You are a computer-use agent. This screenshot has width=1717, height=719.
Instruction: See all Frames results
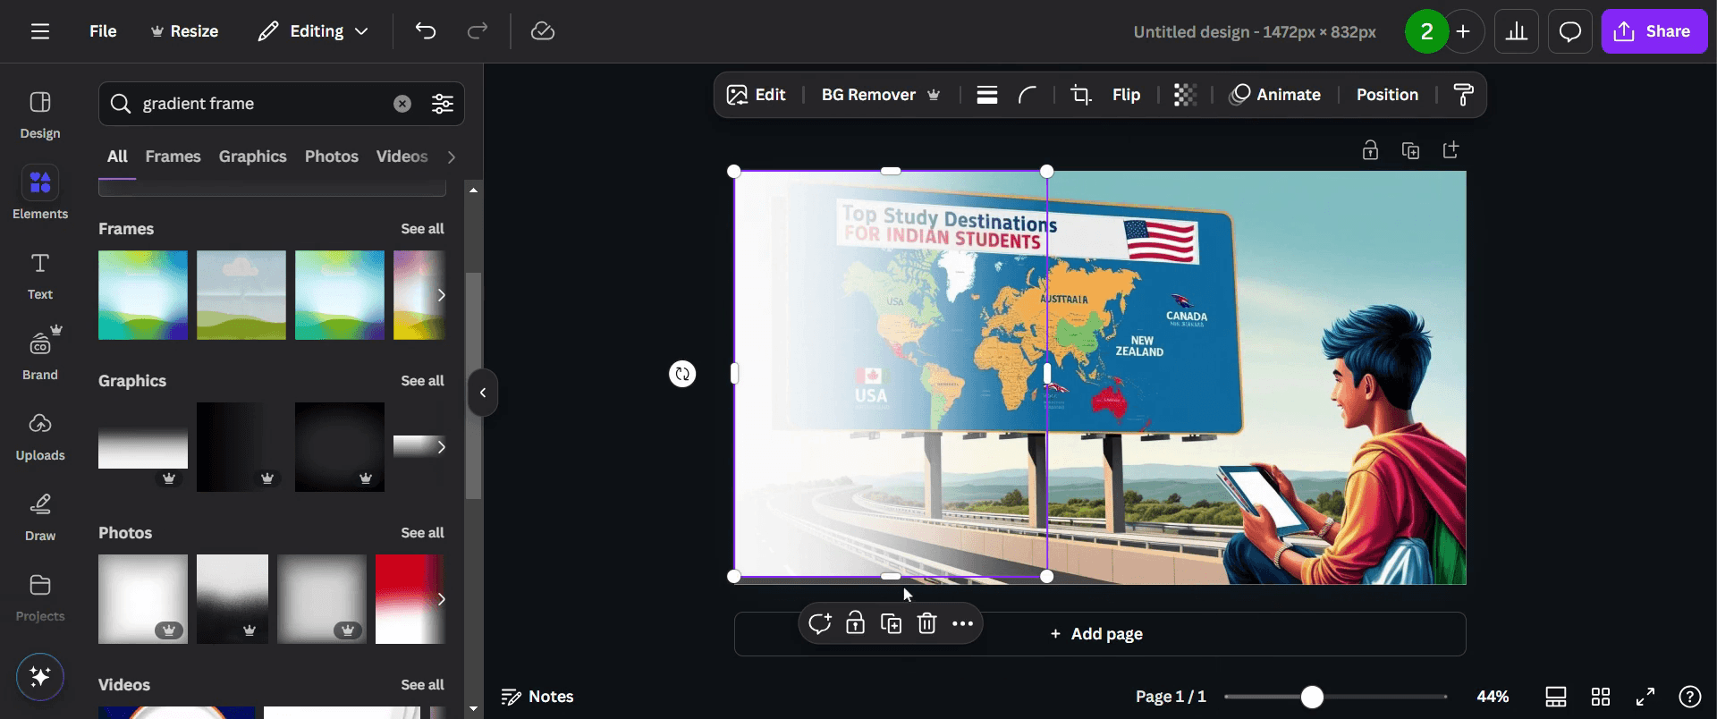click(x=422, y=229)
